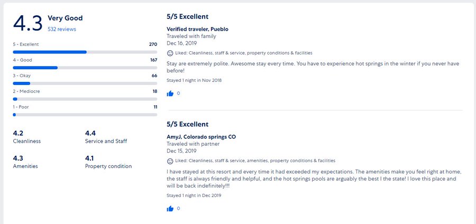
Task: Click the Very Good rating label
Action: (x=65, y=18)
